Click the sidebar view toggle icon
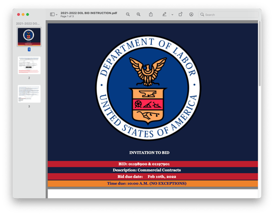Image resolution: width=274 pixels, height=215 pixels. [52, 15]
